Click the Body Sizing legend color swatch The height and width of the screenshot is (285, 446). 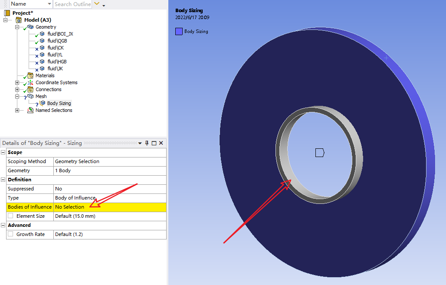pos(179,31)
